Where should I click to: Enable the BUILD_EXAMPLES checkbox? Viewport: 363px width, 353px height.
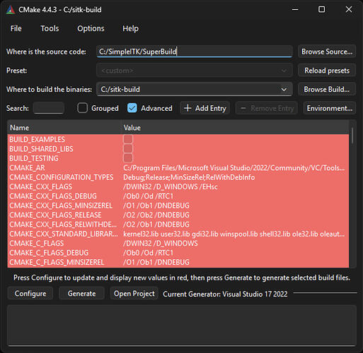click(128, 139)
